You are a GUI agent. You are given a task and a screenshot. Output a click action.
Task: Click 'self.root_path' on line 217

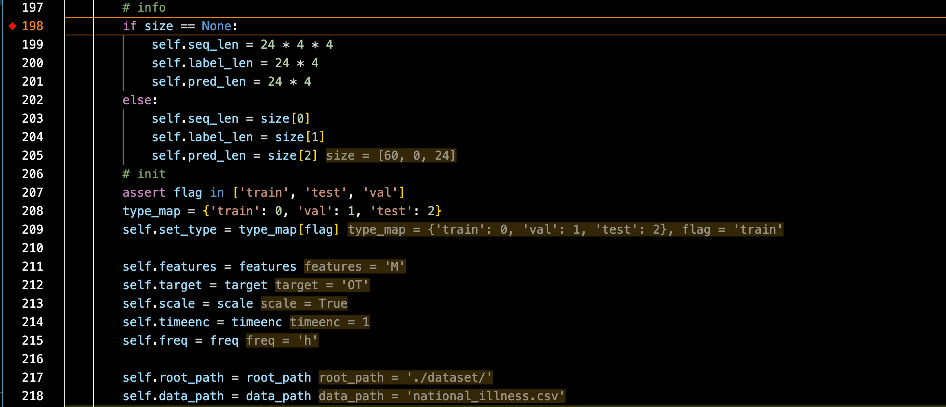click(173, 378)
